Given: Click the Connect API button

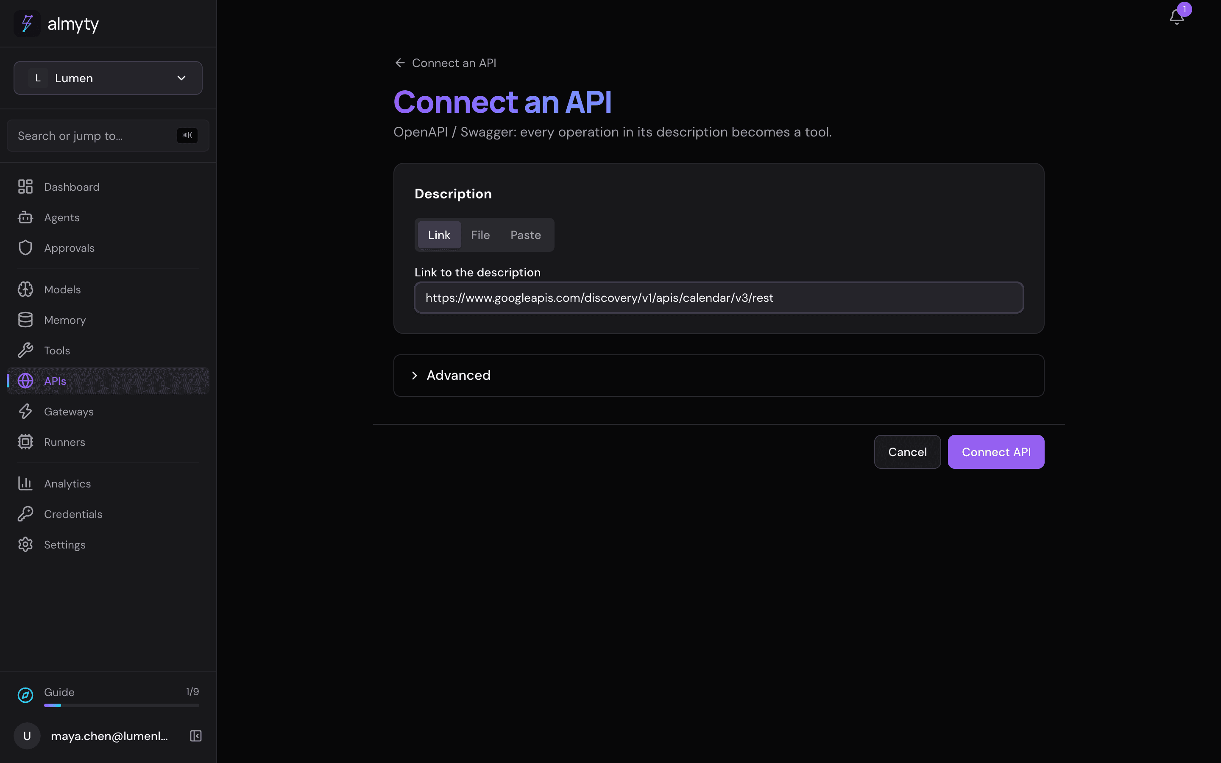Looking at the screenshot, I should click(x=996, y=451).
